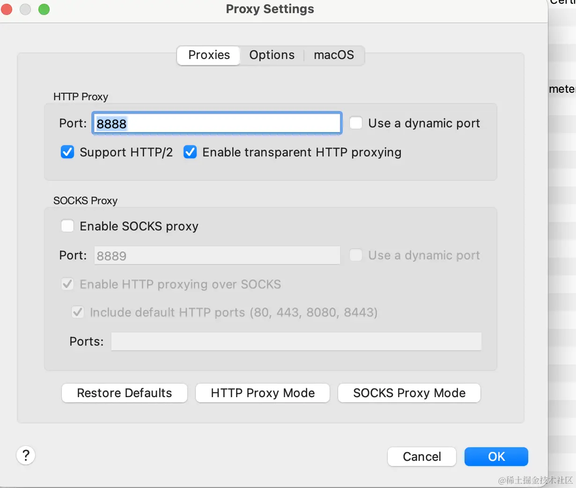Click the HTTP Proxy Mode button

pos(263,393)
